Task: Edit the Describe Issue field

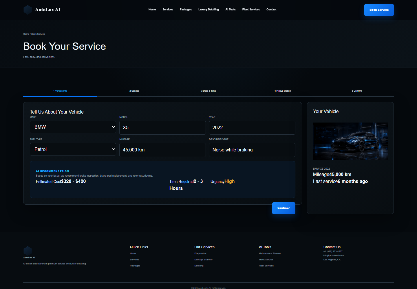Action: 252,150
